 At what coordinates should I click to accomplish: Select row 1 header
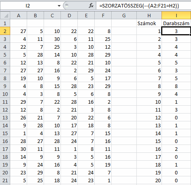click(x=5, y=23)
